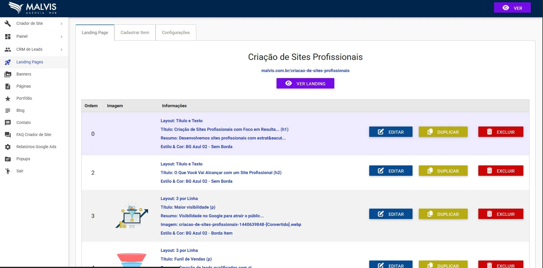Screen dimensions: 543x268
Task: Click EDITAR on the Maior visibilidade item
Action: tap(391, 214)
